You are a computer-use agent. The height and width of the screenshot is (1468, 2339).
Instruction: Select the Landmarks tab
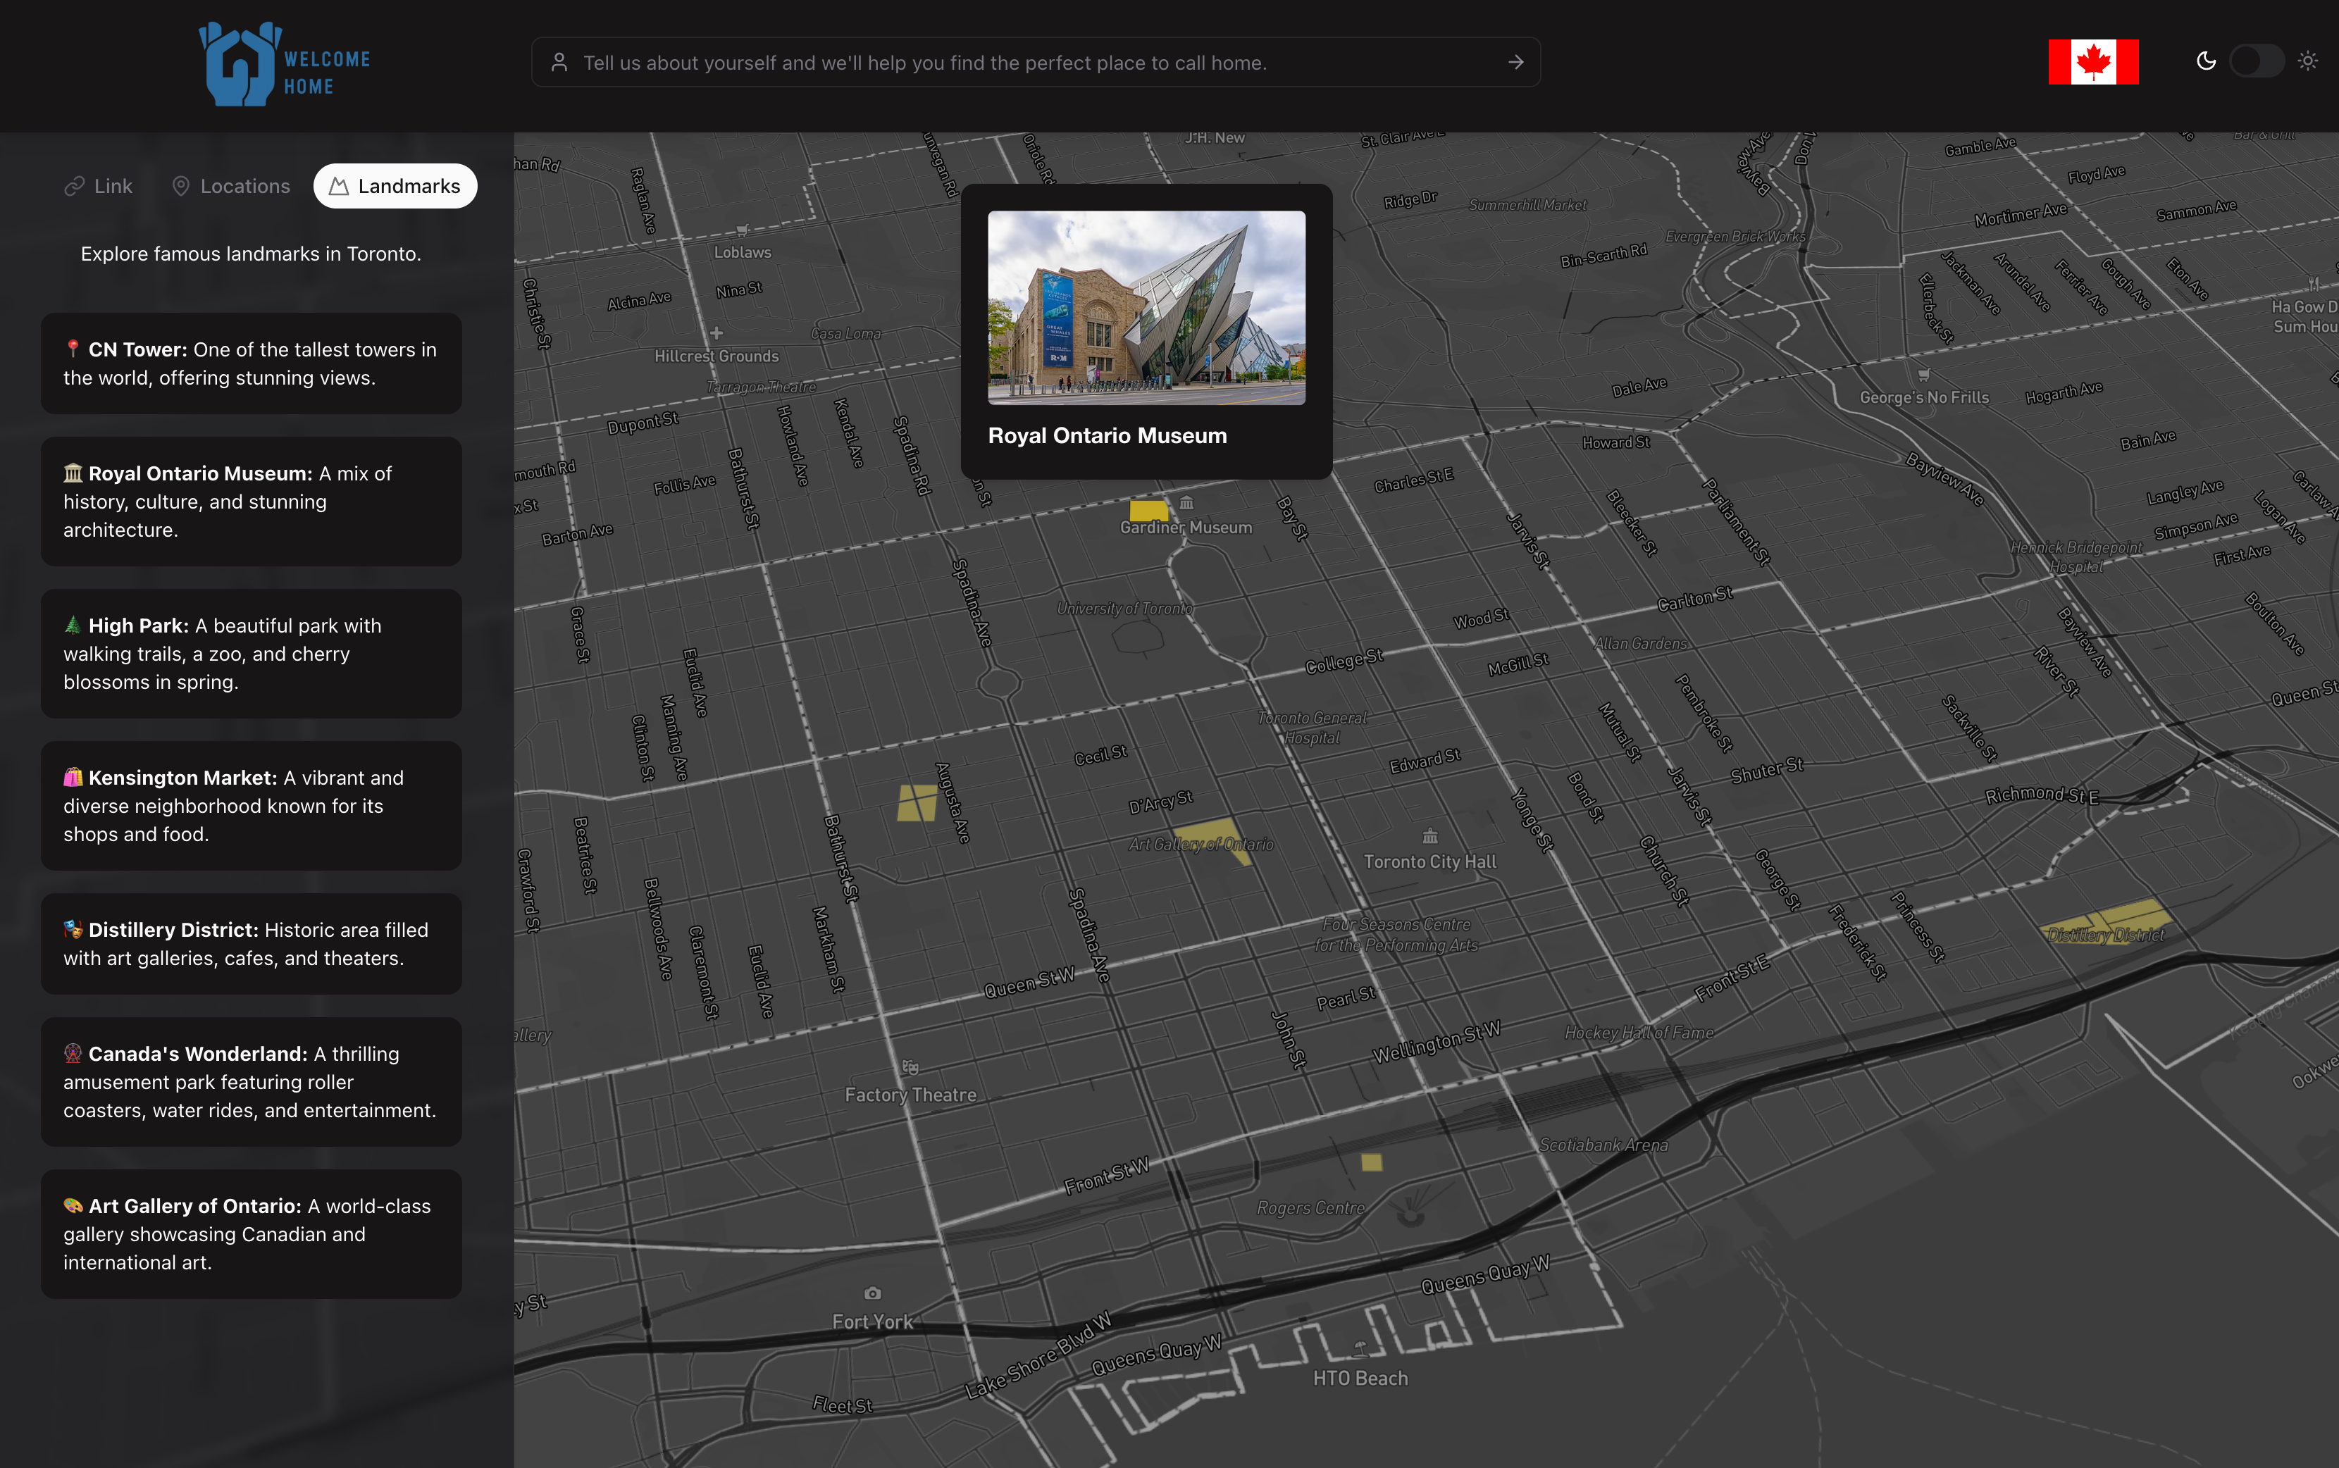coord(395,187)
